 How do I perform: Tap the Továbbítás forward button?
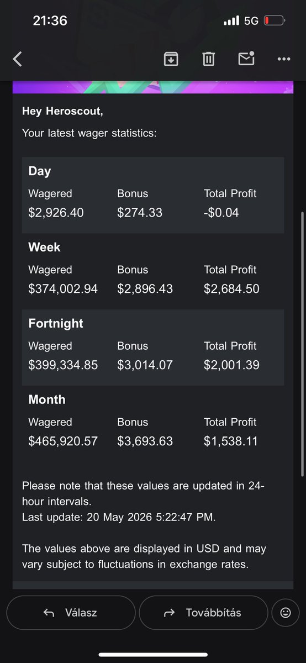(203, 612)
